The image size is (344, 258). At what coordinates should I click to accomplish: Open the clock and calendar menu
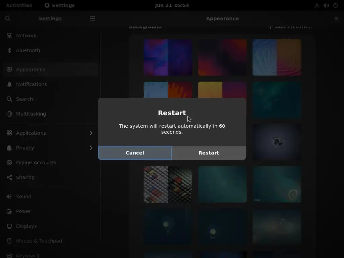tap(172, 5)
